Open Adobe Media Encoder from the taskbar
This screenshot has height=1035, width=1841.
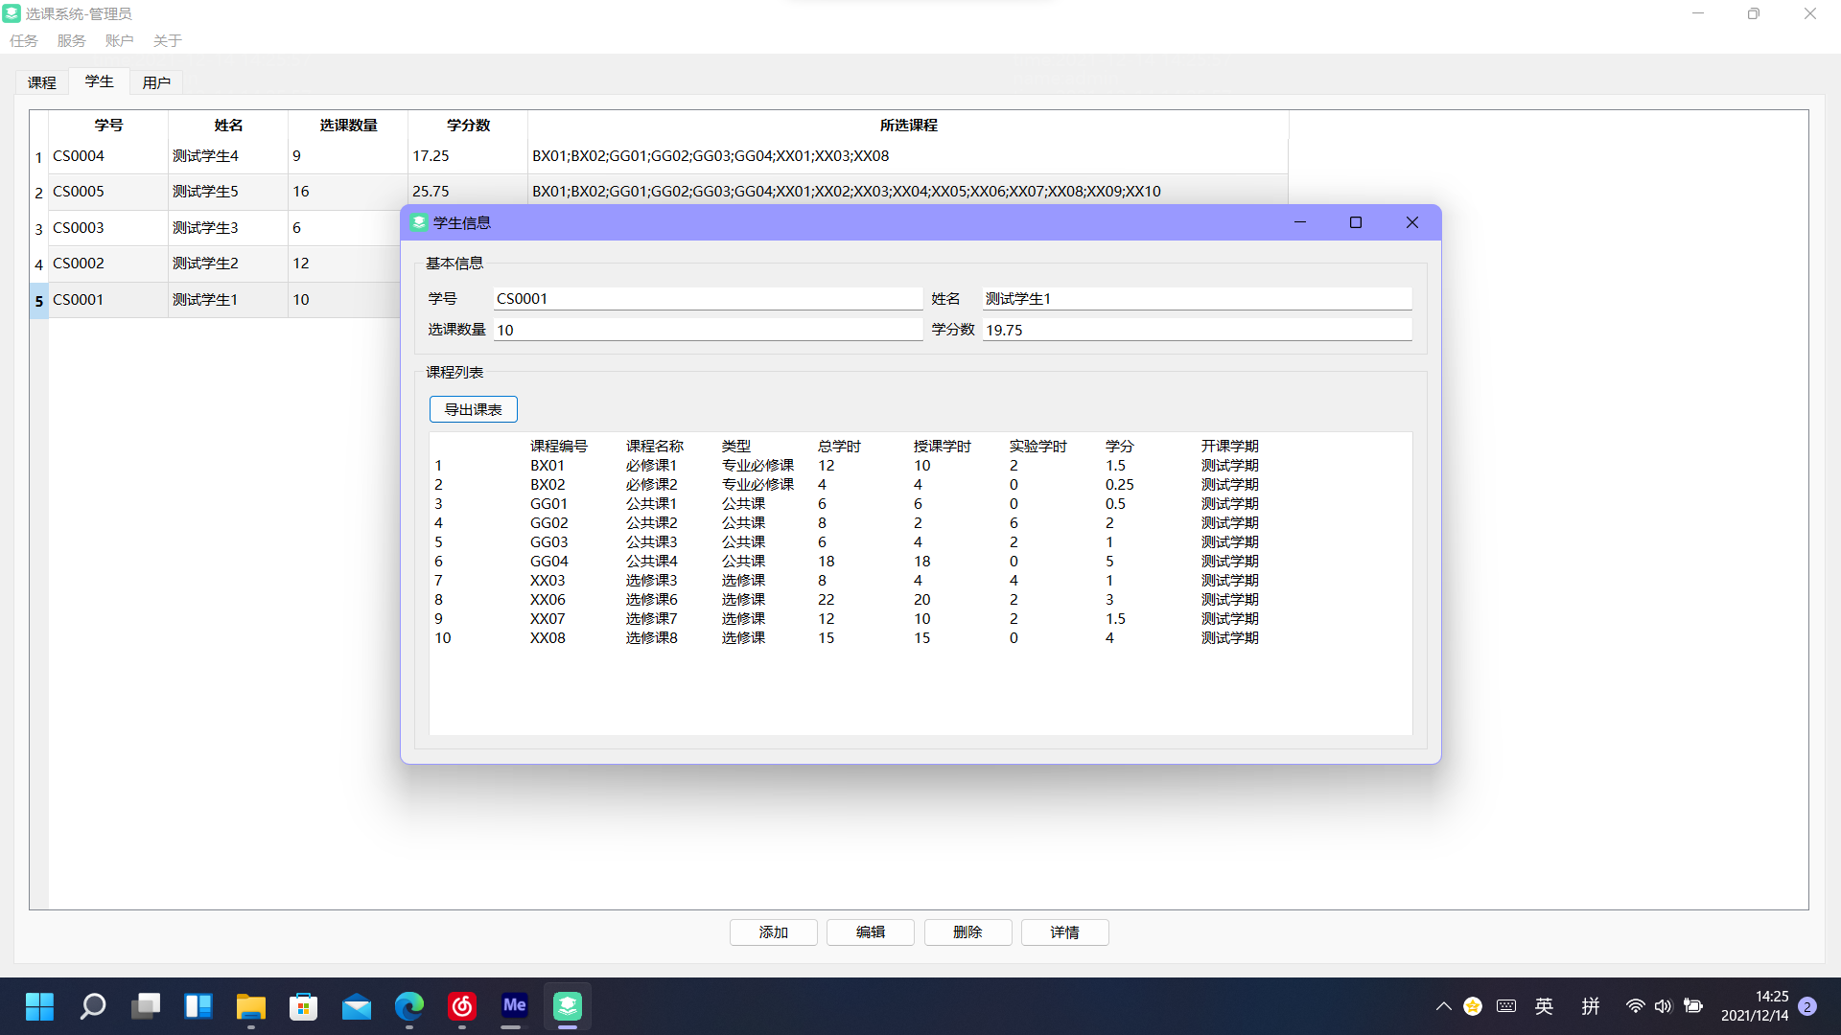click(x=514, y=1006)
